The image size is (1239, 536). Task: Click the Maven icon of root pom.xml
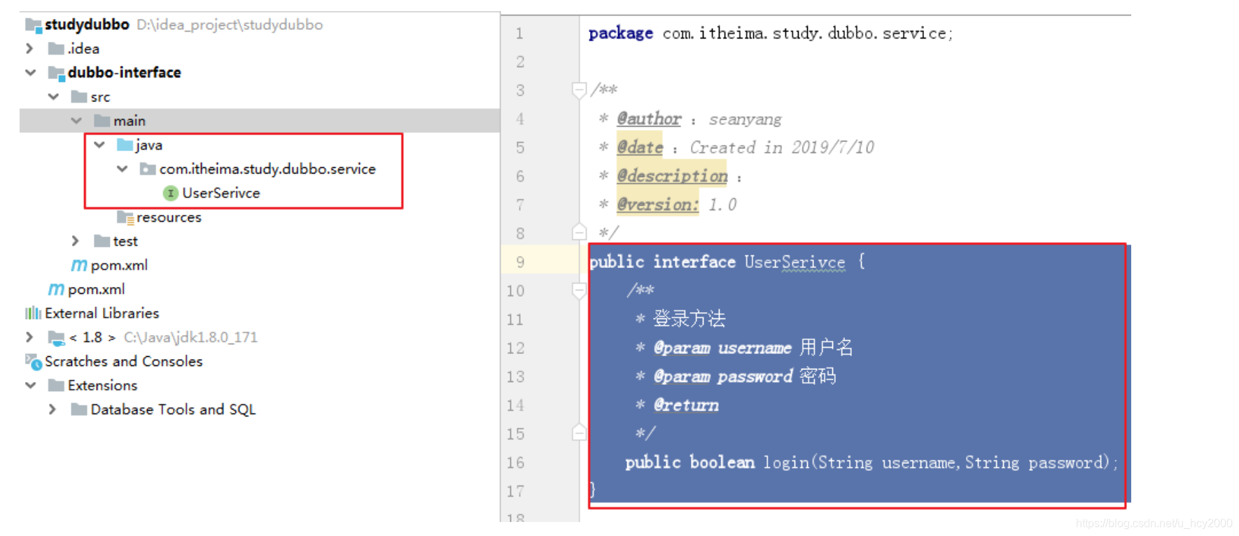click(56, 289)
